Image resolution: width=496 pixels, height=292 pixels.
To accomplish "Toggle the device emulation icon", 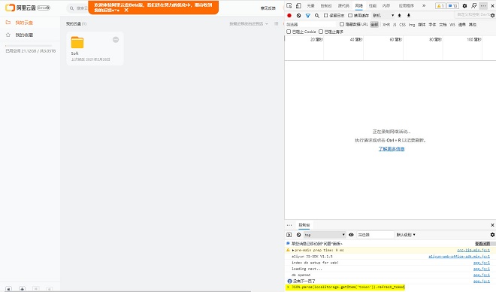I will tap(298, 6).
